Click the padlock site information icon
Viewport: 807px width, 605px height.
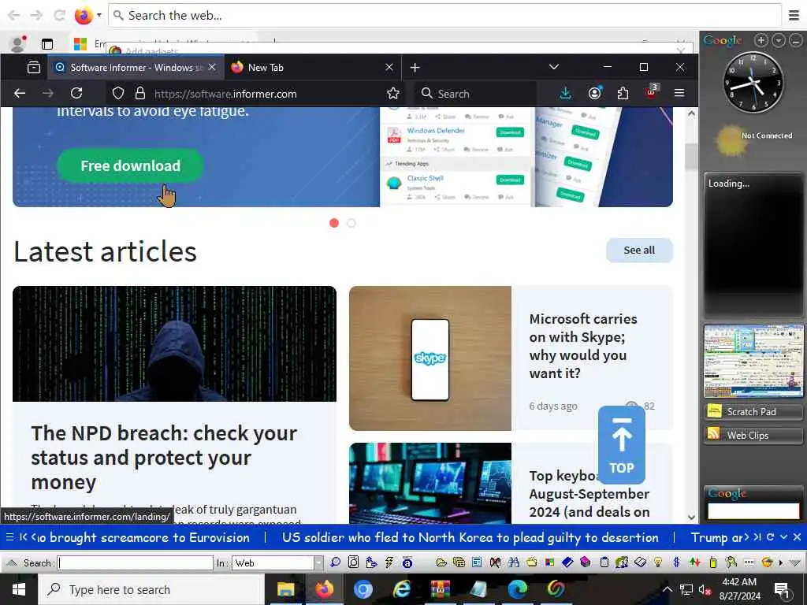pos(140,93)
